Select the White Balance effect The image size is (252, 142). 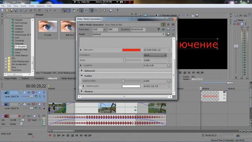click(x=21, y=55)
